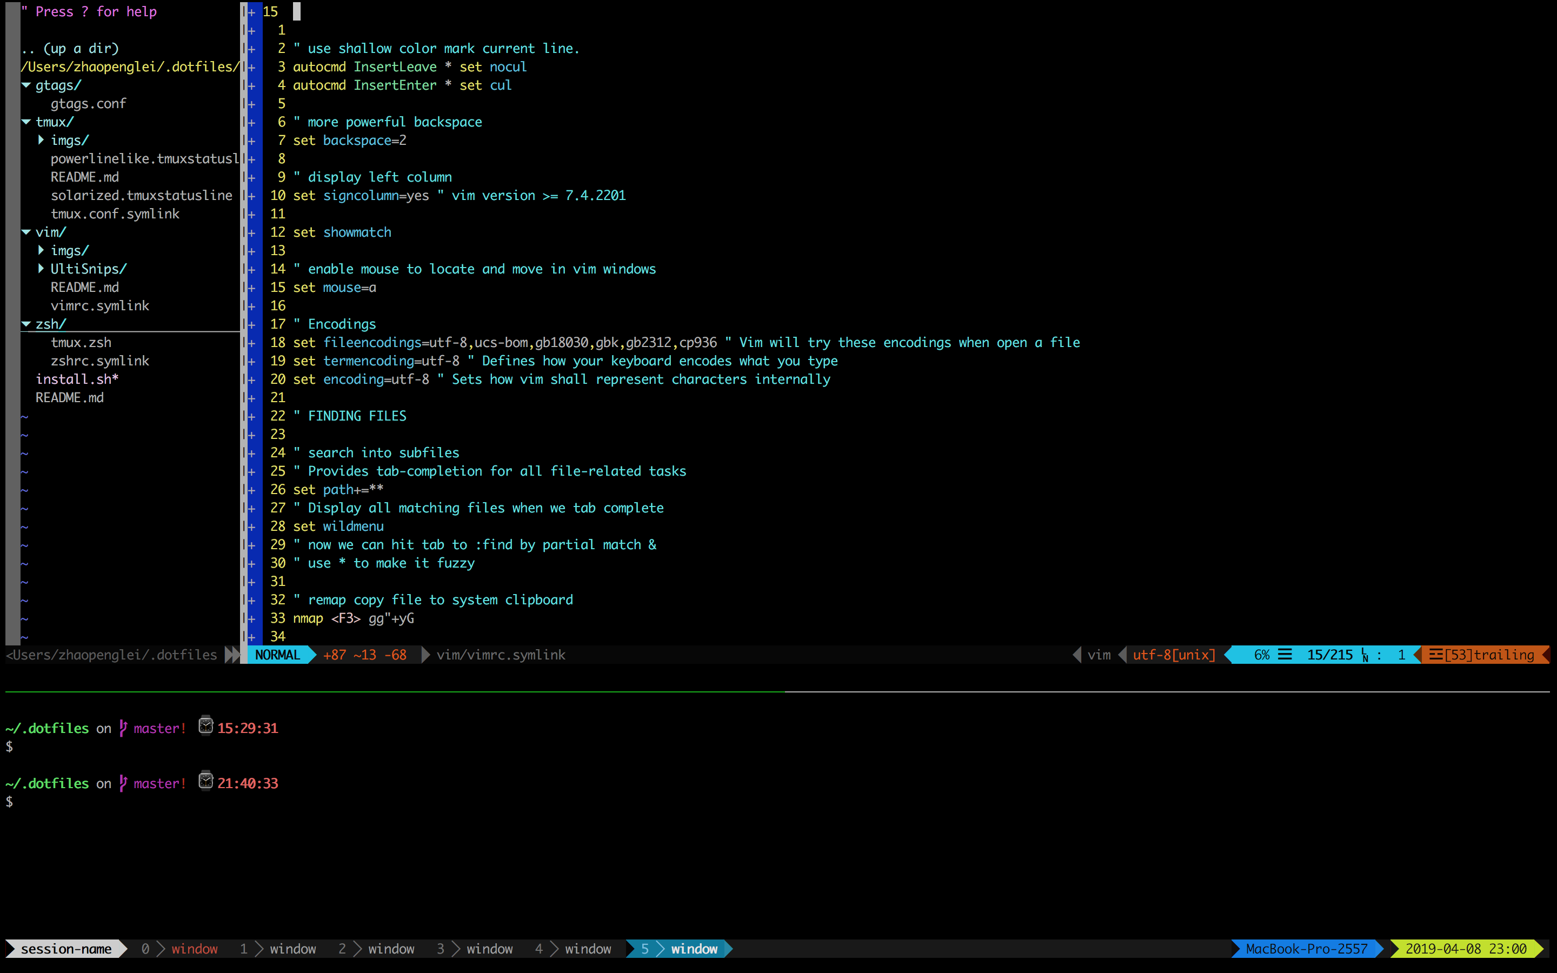Collapse the zsh/ folder triangle

[26, 324]
